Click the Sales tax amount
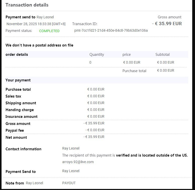The width and height of the screenshot is (195, 190). point(96,96)
